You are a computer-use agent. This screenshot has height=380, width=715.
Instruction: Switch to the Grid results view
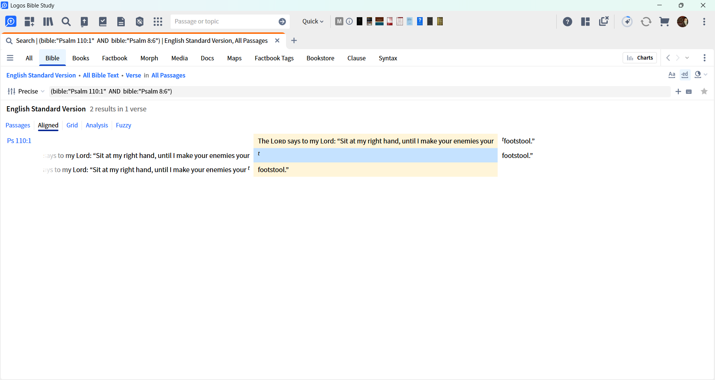(72, 125)
